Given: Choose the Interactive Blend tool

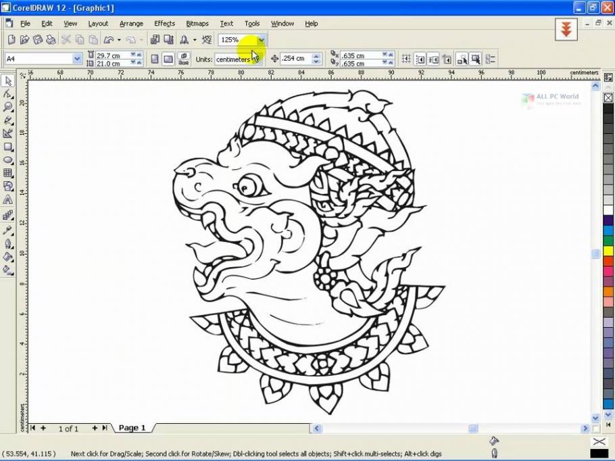Looking at the screenshot, I should tap(8, 216).
